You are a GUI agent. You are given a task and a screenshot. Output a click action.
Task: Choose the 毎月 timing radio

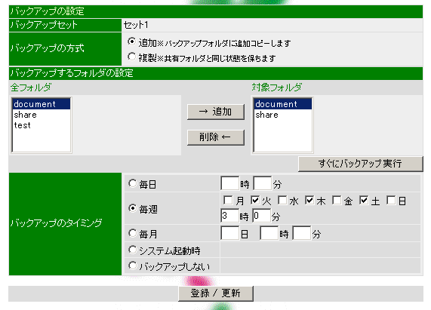pyautogui.click(x=133, y=233)
